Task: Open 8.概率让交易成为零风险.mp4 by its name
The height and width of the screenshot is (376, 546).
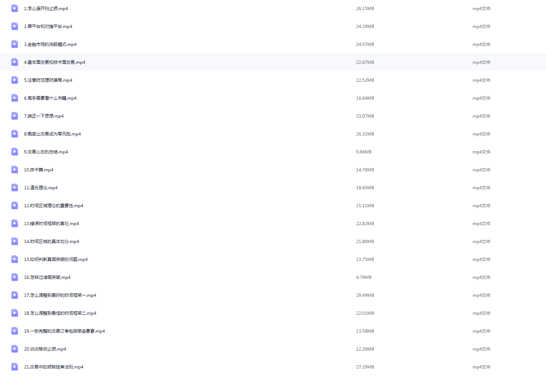Action: 52,134
